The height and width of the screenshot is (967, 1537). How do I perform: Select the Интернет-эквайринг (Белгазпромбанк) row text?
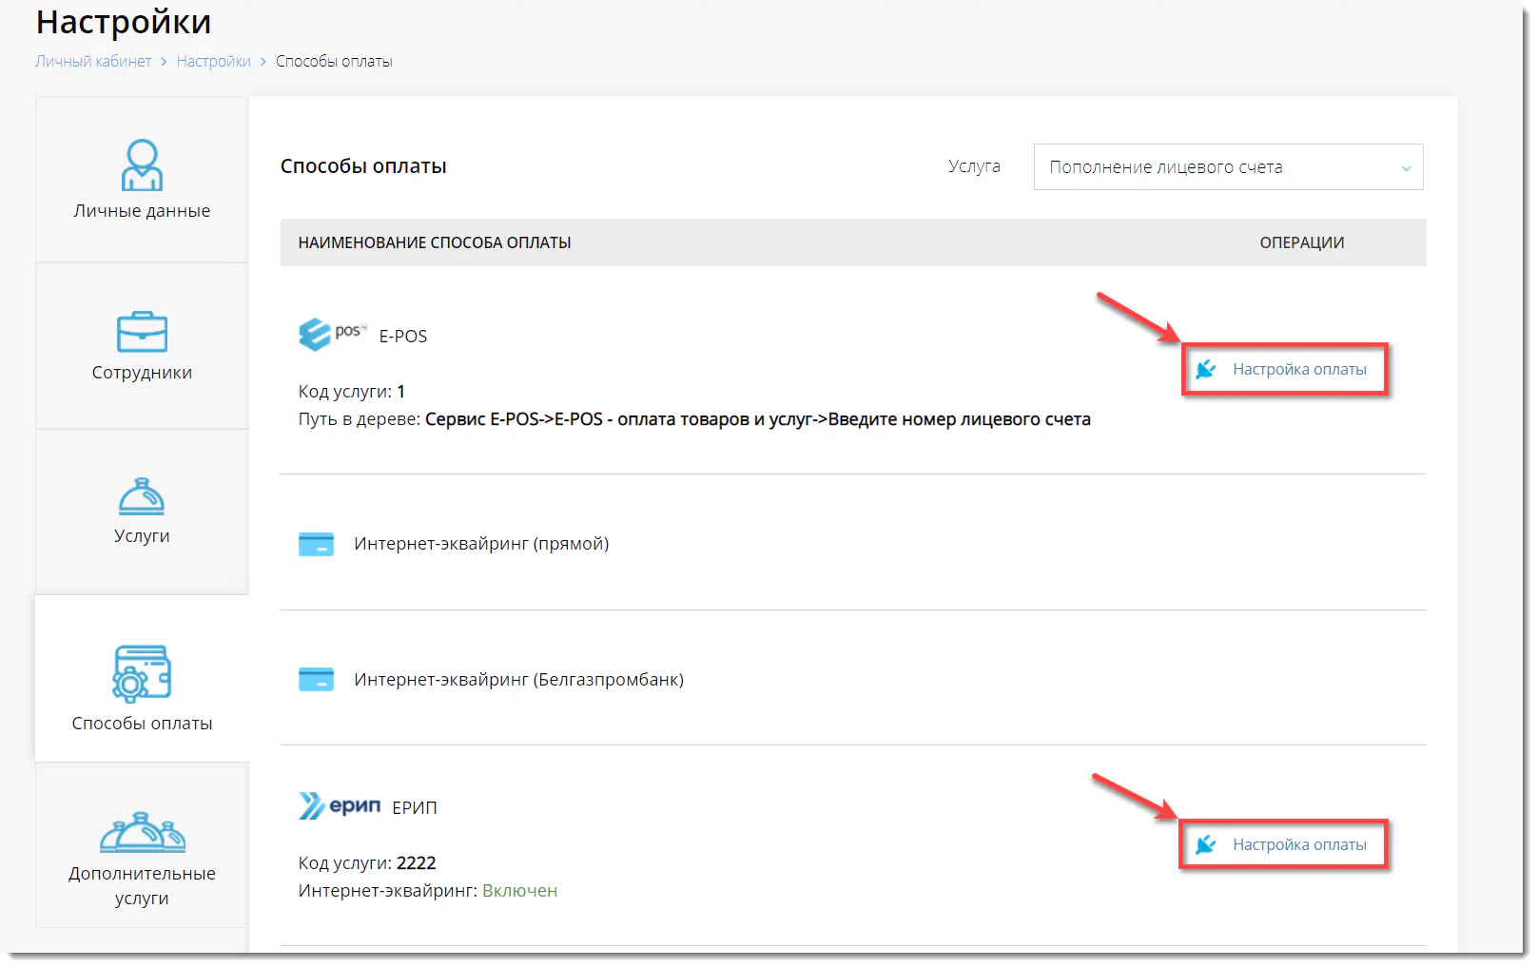coord(518,680)
